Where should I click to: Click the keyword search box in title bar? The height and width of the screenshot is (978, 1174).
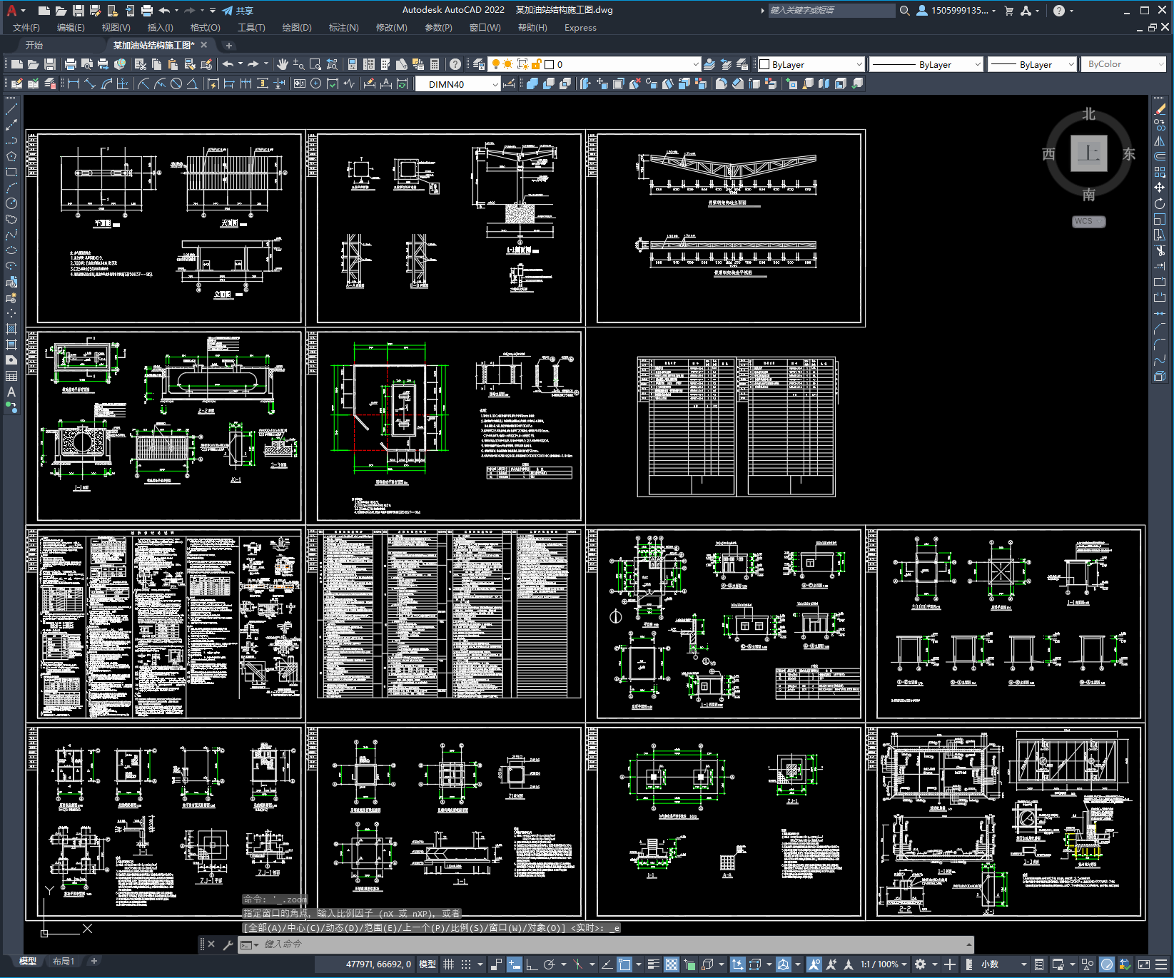click(831, 11)
